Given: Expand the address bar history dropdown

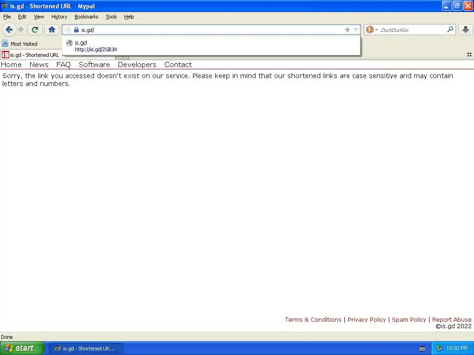Looking at the screenshot, I should 356,30.
